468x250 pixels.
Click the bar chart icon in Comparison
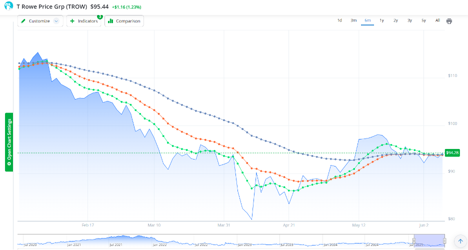point(110,21)
